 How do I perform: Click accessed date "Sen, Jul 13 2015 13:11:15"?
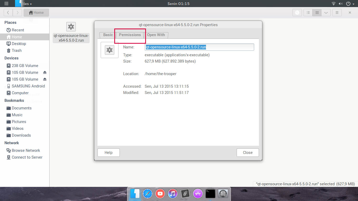click(167, 86)
